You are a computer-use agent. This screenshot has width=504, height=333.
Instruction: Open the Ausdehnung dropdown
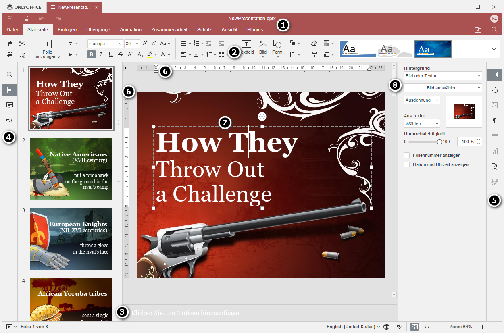(x=422, y=100)
